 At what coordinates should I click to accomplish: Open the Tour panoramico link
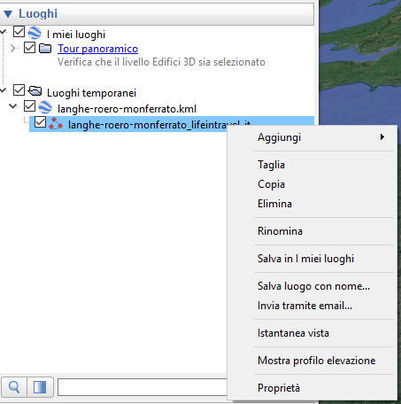[x=97, y=49]
